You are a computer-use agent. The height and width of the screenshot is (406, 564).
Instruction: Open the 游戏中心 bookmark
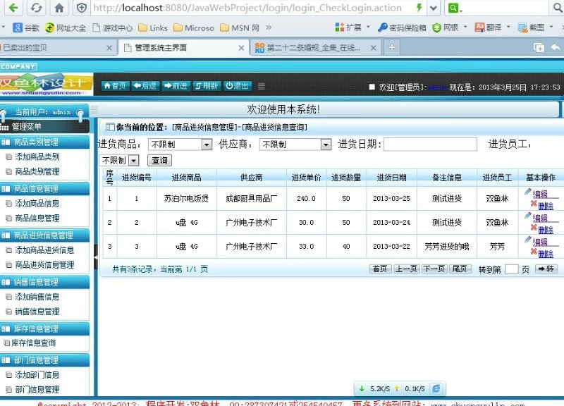[x=113, y=27]
